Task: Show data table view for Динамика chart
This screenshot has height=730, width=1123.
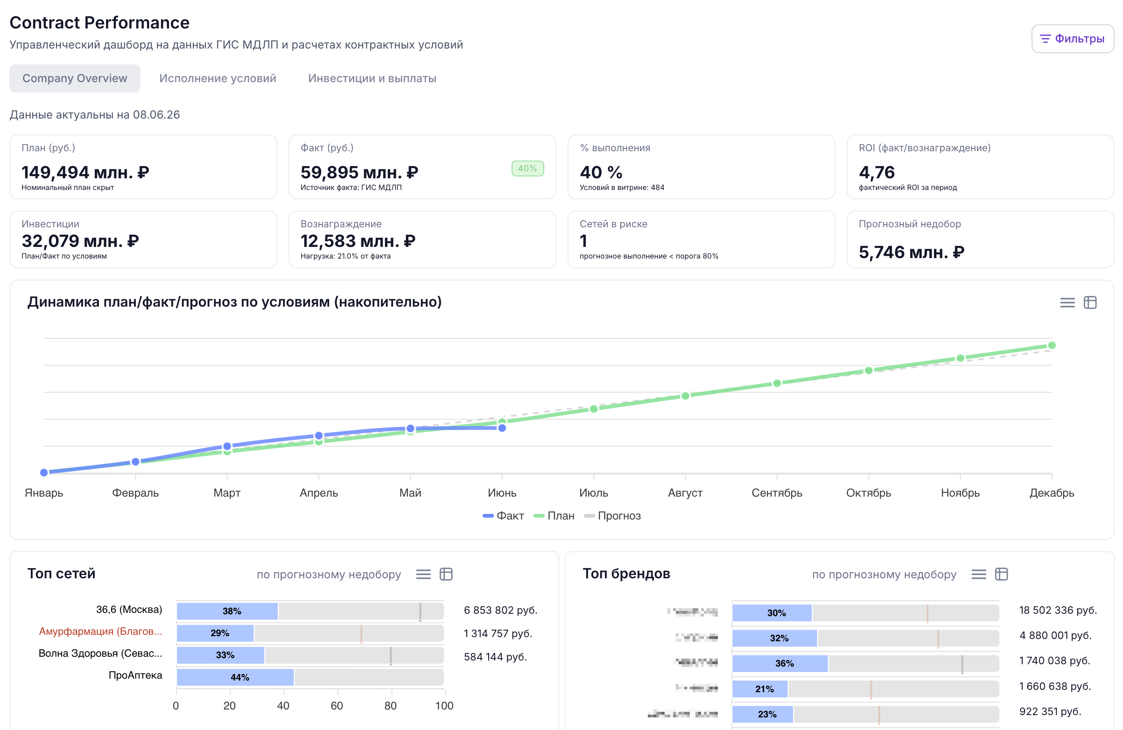Action: coord(1090,302)
